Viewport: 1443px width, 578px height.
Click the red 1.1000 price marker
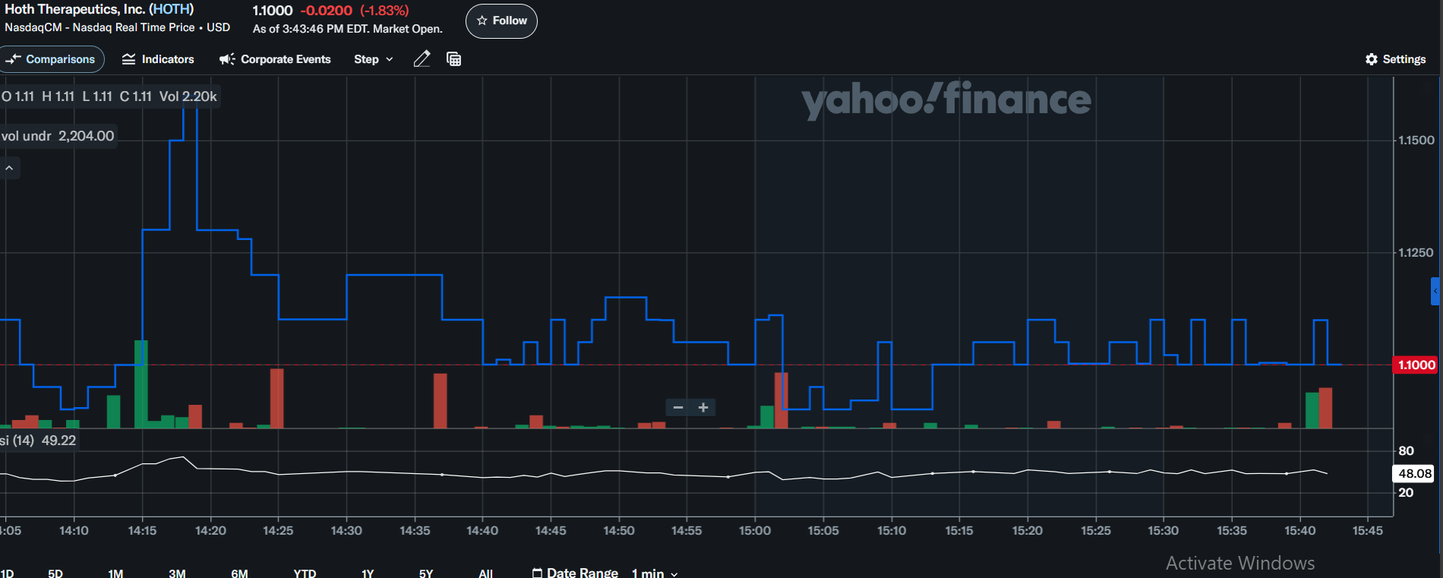click(1416, 365)
